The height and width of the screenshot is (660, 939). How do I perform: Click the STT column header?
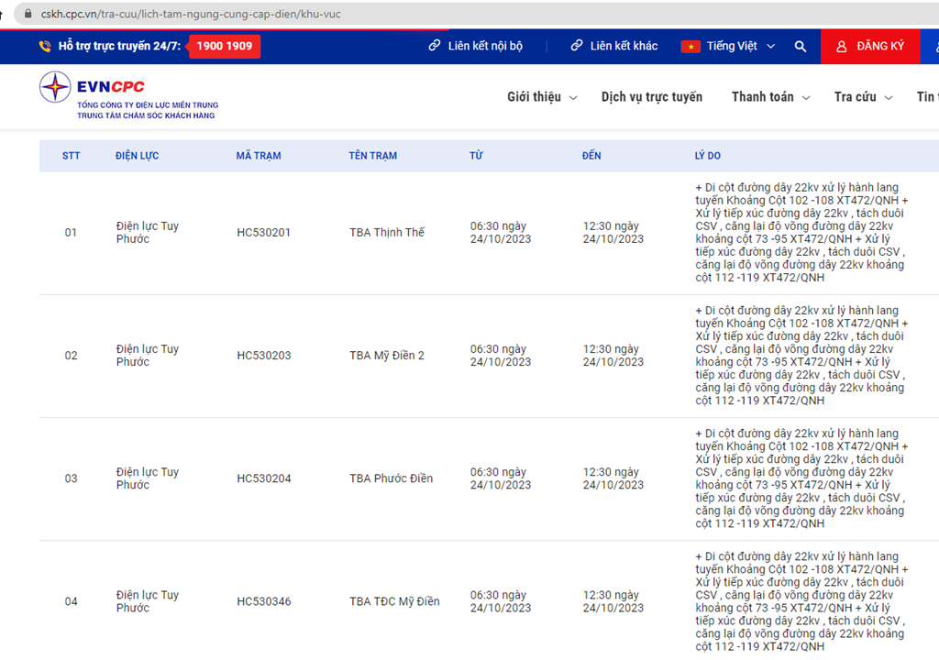click(x=71, y=156)
